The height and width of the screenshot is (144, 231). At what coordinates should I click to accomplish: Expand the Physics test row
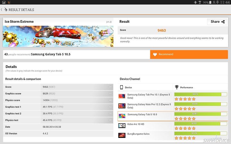(110, 120)
